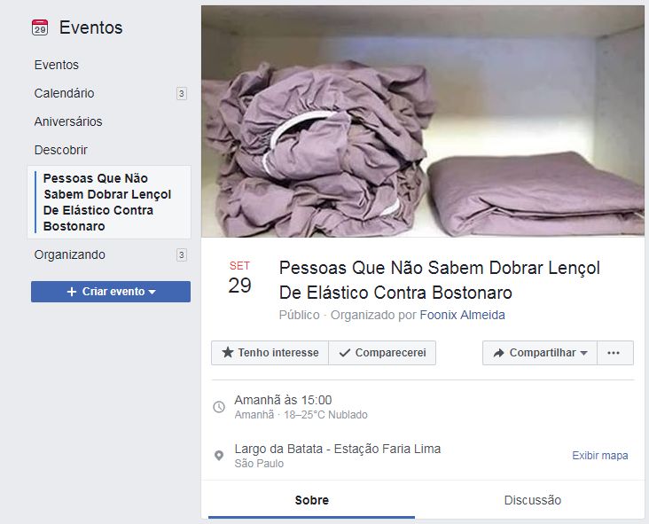The image size is (649, 524).
Task: Switch to the Discussão tab
Action: point(532,500)
